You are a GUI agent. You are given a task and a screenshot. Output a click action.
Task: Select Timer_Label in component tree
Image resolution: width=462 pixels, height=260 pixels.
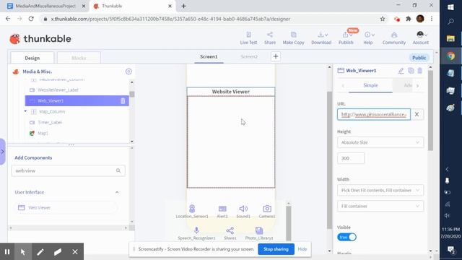click(50, 122)
